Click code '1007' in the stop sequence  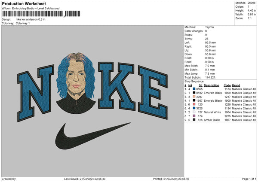228,120
